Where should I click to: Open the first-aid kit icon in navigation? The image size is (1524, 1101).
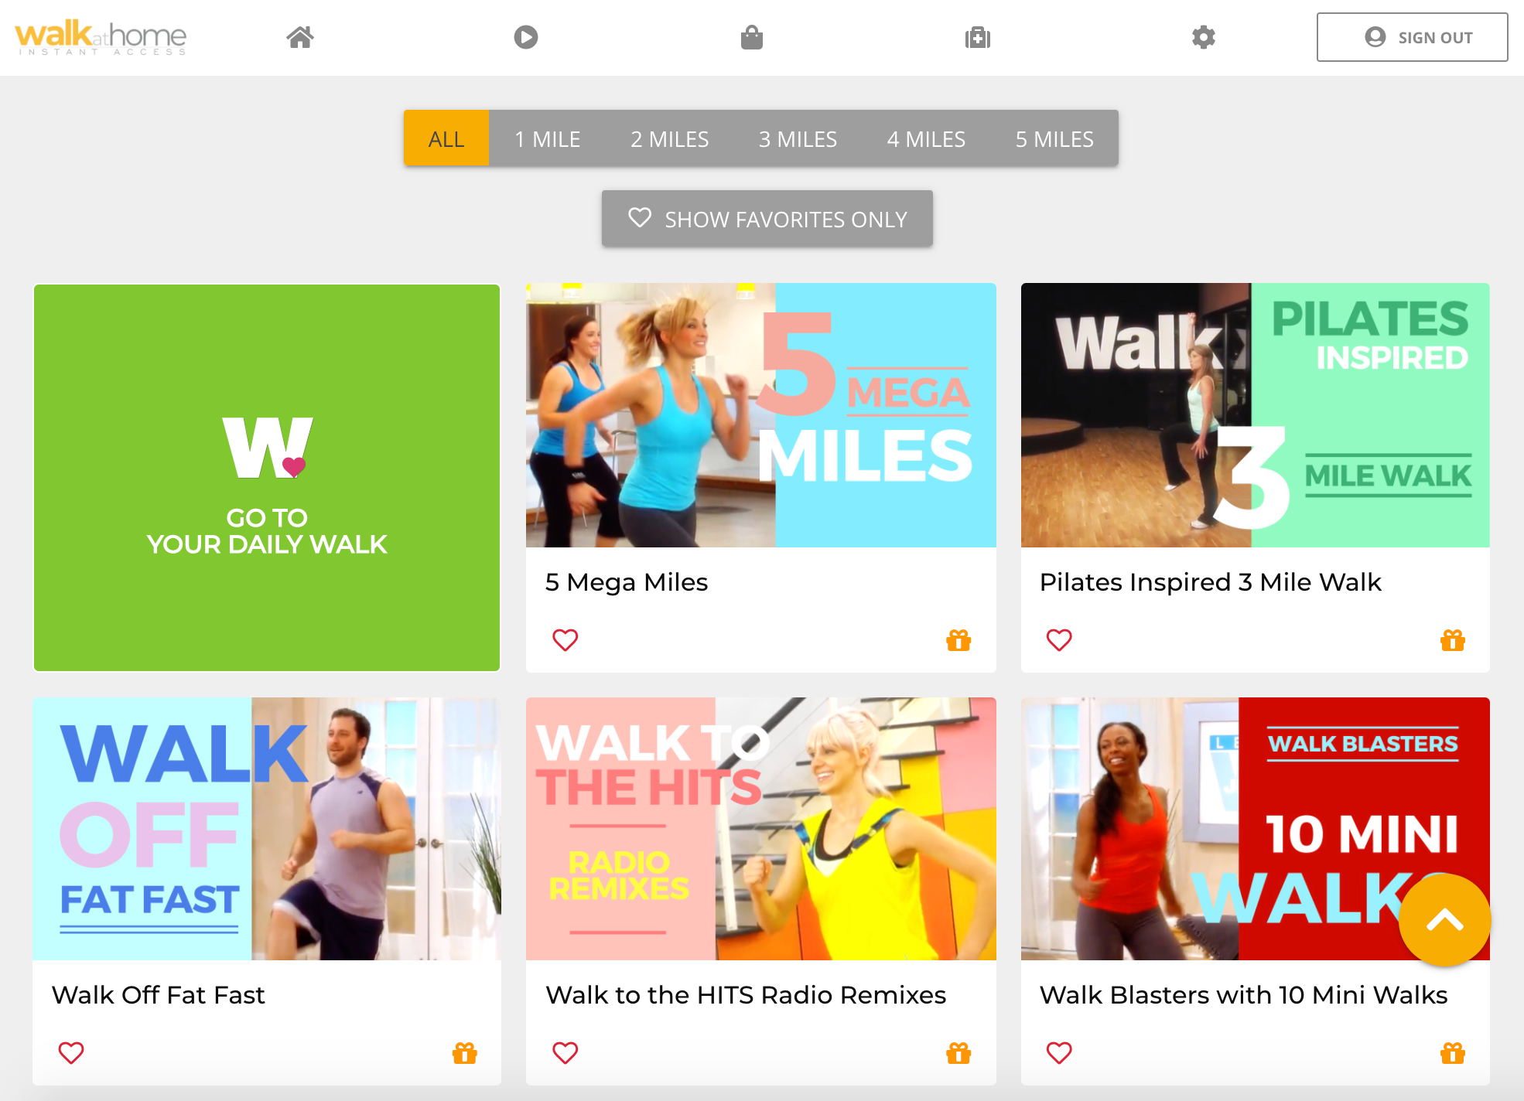(x=978, y=37)
